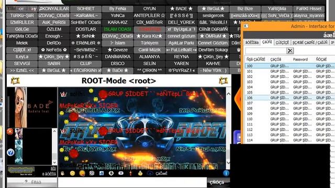The image size is (335, 188).
Task: Open the third Admin tab ÇÚÏÇÏÇÊ
Action: [282, 42]
